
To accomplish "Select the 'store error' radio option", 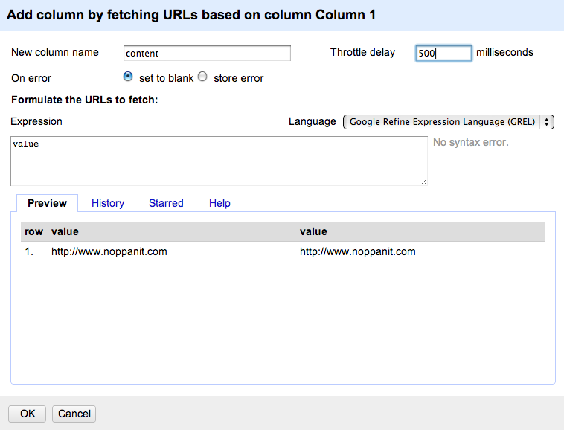I will coord(203,77).
